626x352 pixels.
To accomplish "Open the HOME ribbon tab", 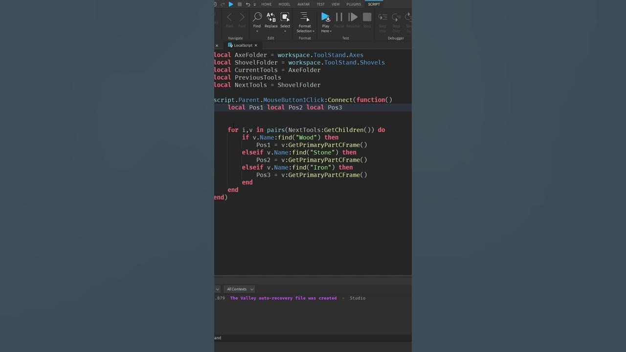I will point(266,4).
